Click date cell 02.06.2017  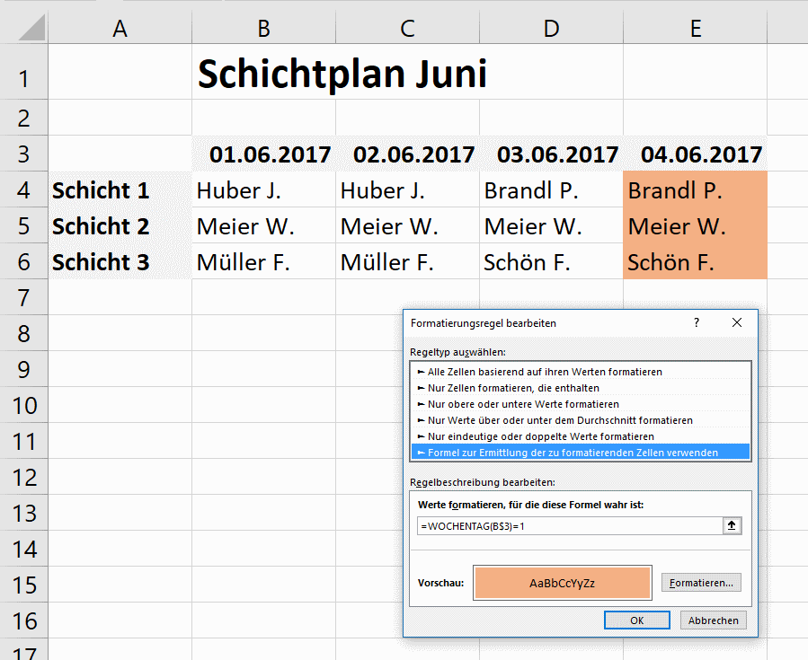(408, 154)
